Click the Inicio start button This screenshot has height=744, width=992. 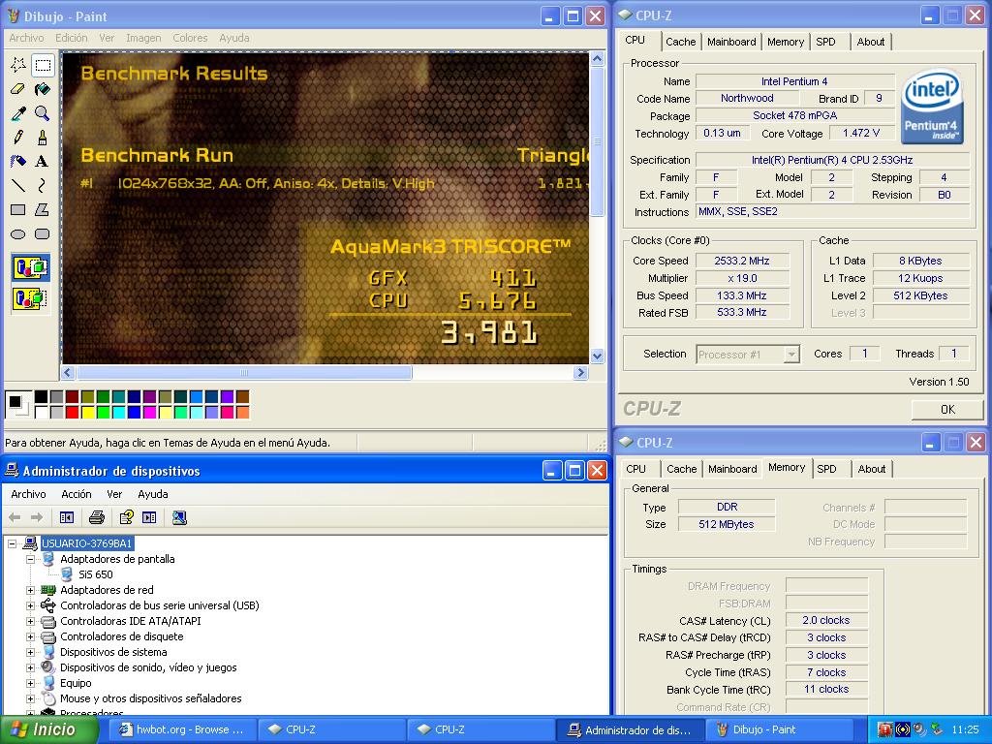point(48,729)
